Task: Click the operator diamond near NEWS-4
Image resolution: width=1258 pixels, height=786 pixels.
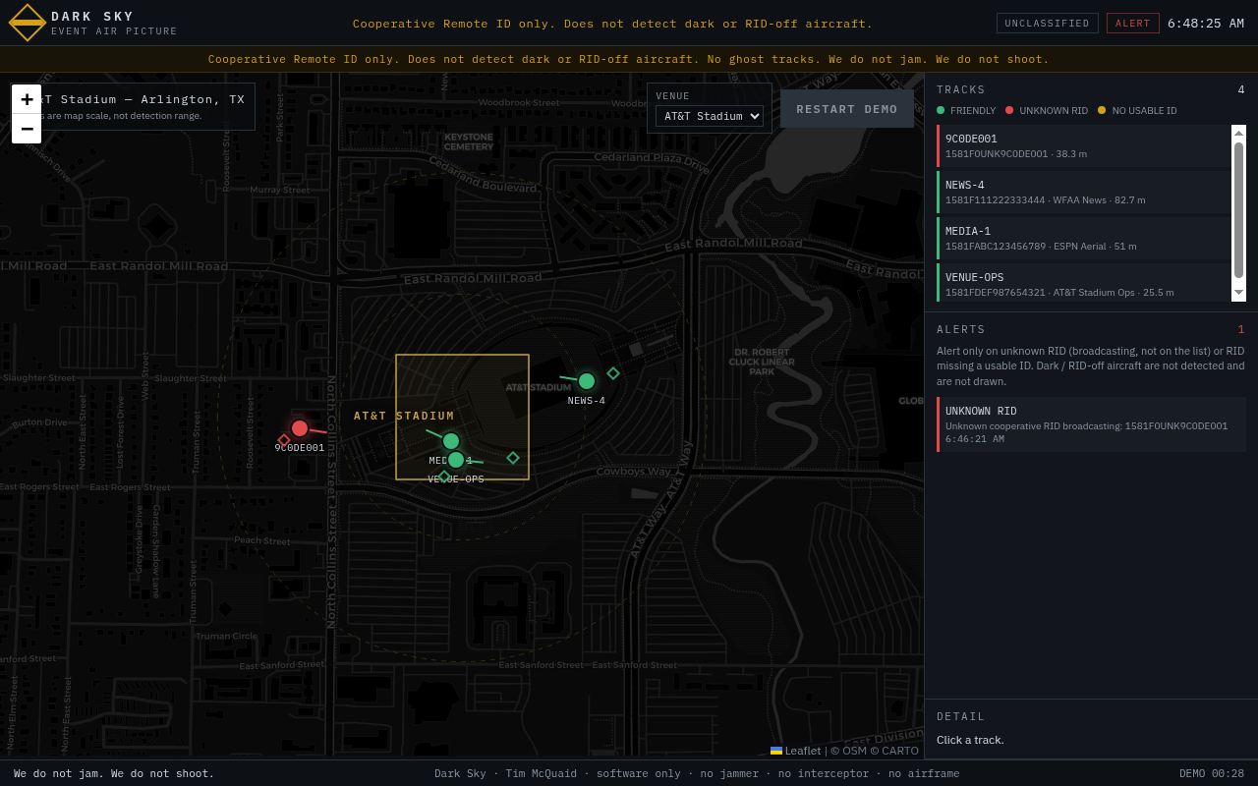Action: (x=613, y=373)
